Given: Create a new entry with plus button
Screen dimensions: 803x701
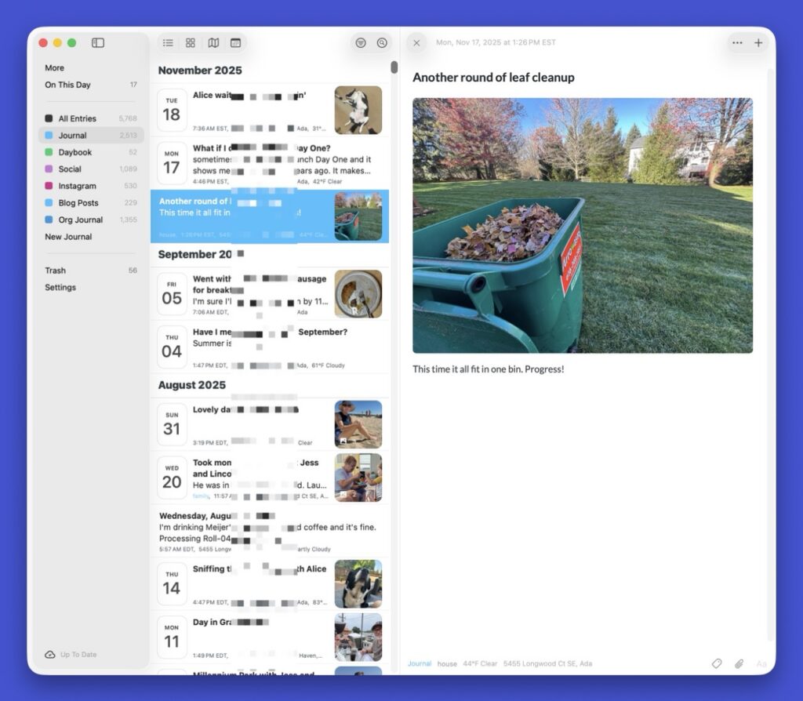Looking at the screenshot, I should click(758, 43).
